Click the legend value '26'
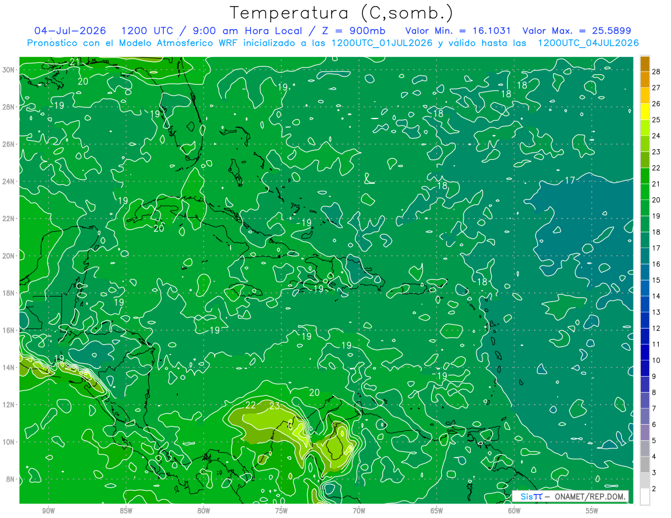 [x=656, y=104]
